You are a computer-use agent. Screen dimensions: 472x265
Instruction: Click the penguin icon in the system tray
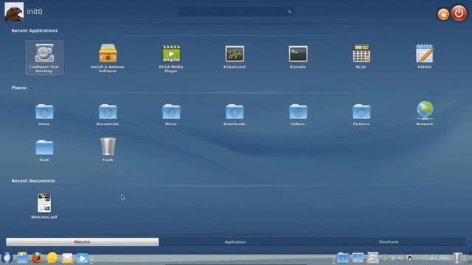(x=410, y=258)
